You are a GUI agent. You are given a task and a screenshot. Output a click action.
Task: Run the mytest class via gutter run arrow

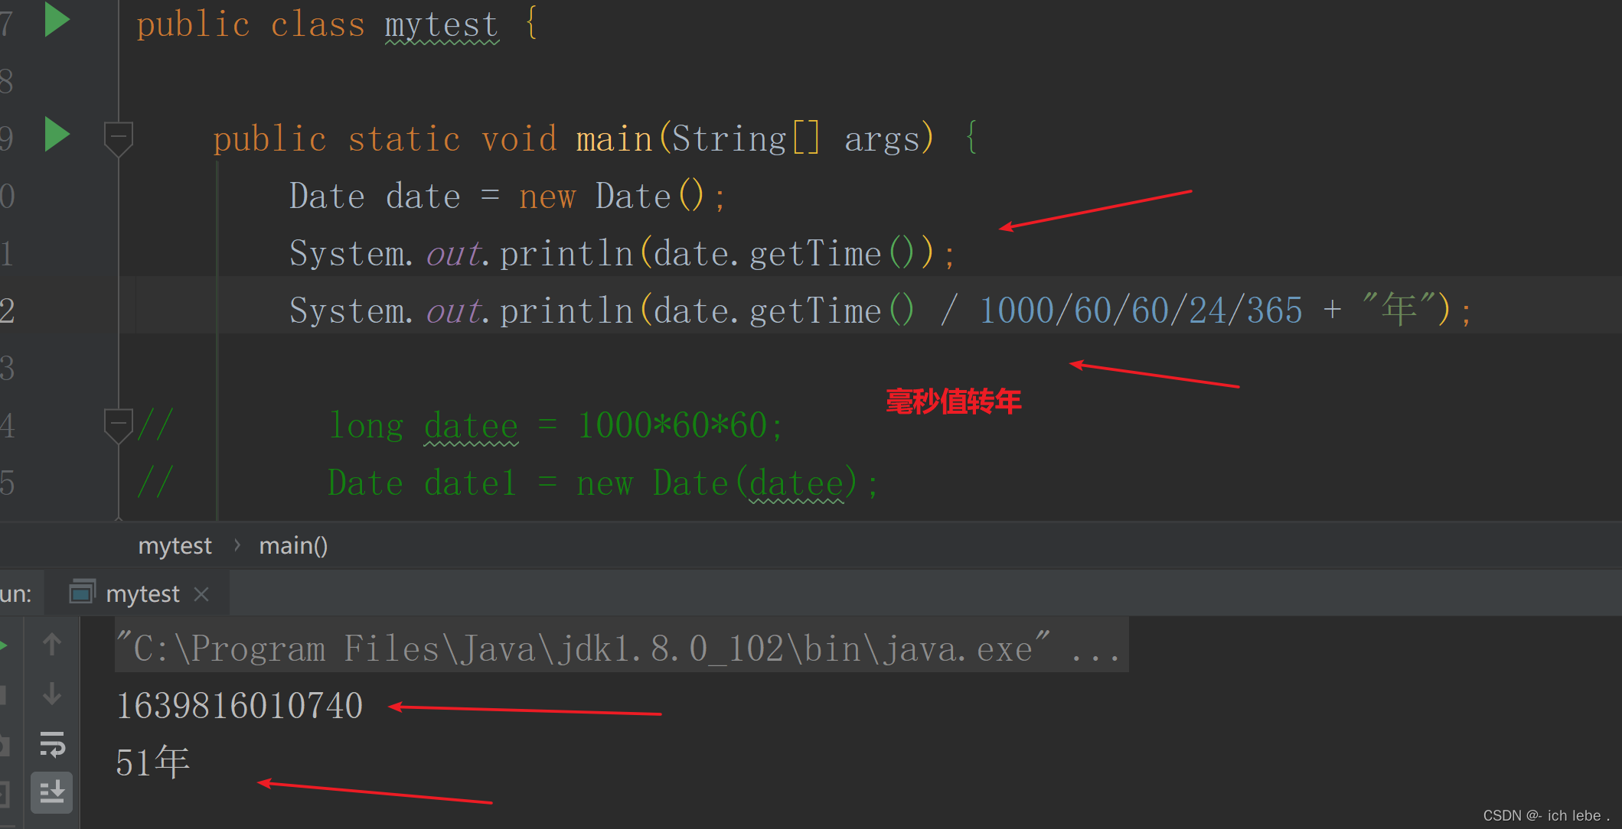[x=56, y=21]
